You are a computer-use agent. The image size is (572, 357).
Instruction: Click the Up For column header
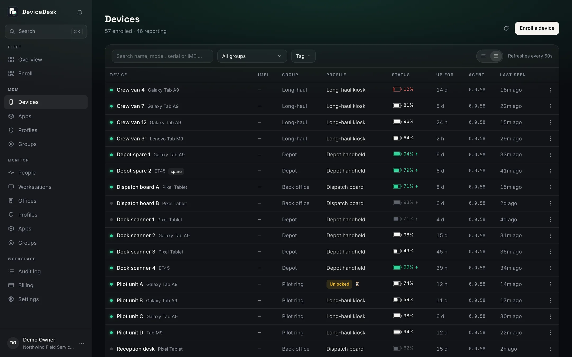coord(445,75)
